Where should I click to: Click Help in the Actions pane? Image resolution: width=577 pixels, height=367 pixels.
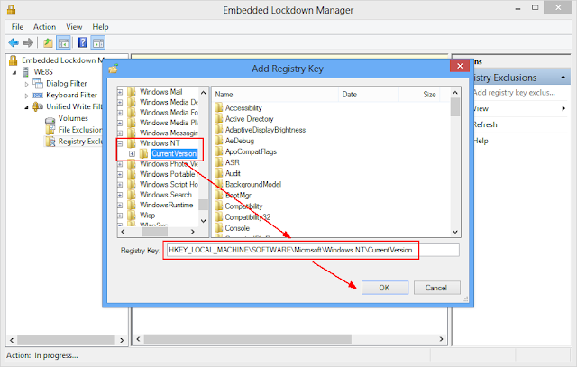(481, 141)
